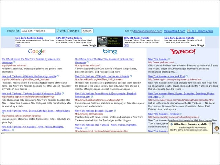Screen dimensions: 220x165
Task: Click new-window icon beside Yahoo column's 'New York Yankees' result
Action: (169, 59)
